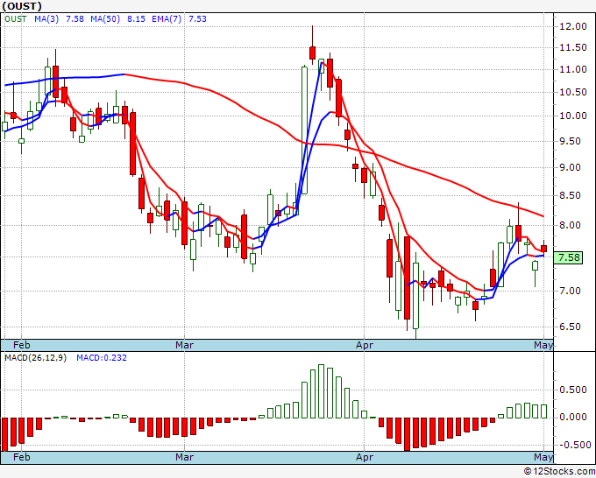Click the last red candle near May
This screenshot has height=478, width=596.
tap(544, 249)
